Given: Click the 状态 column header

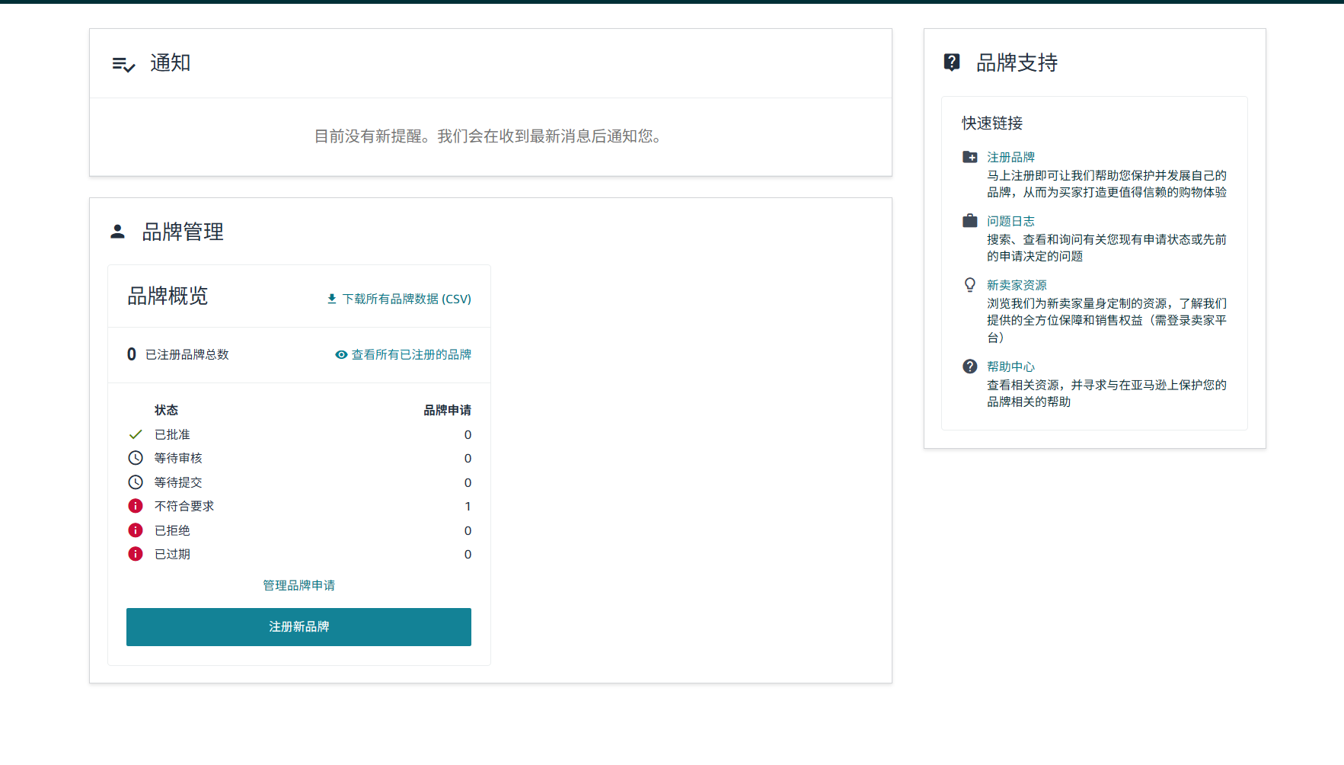Looking at the screenshot, I should pos(166,410).
